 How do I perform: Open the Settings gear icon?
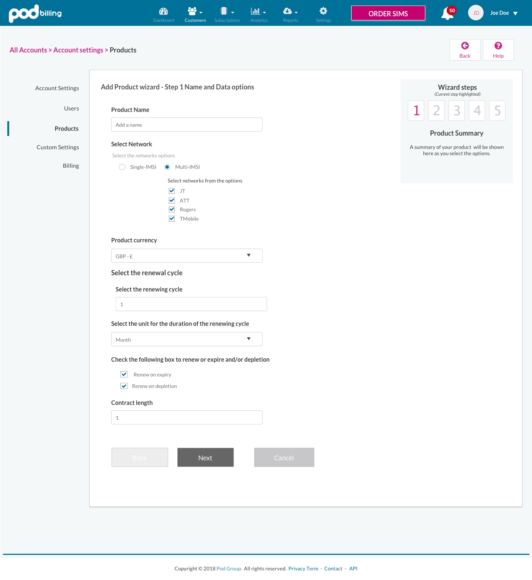click(x=323, y=11)
